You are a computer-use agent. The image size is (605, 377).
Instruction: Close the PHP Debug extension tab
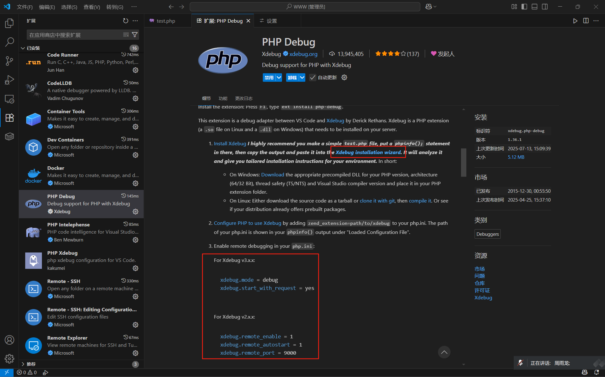(x=248, y=21)
